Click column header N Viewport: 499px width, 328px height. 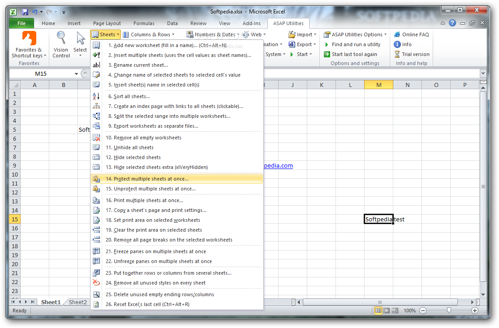click(407, 85)
